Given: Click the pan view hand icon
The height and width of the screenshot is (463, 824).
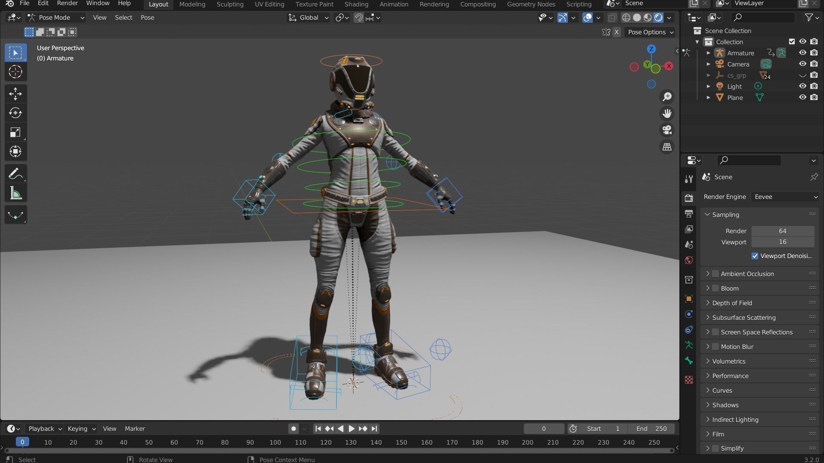Looking at the screenshot, I should tap(667, 114).
